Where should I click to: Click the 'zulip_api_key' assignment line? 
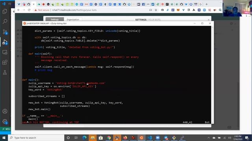click(x=62, y=86)
